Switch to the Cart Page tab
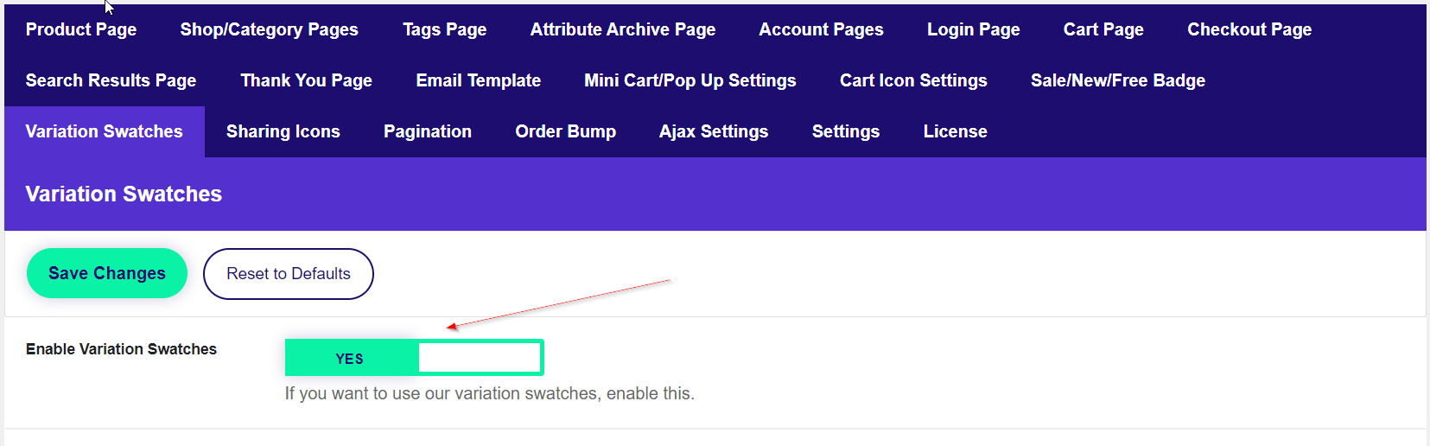Screen dimensions: 1430x446 [x=1103, y=29]
